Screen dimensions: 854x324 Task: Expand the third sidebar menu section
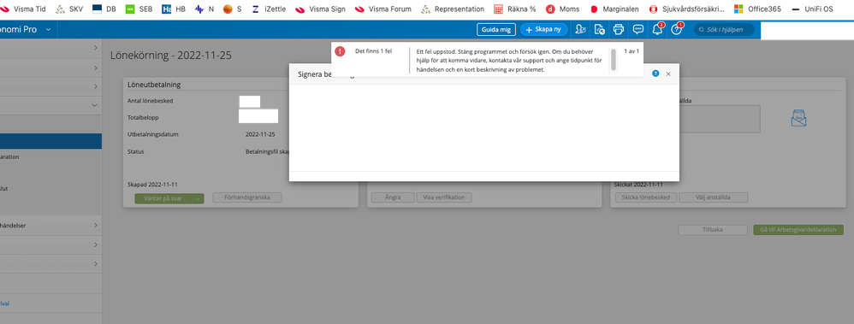(95, 86)
